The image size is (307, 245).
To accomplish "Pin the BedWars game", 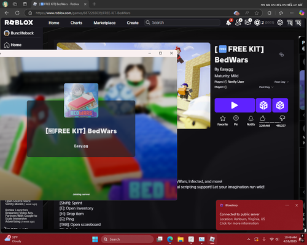I will [x=236, y=121].
